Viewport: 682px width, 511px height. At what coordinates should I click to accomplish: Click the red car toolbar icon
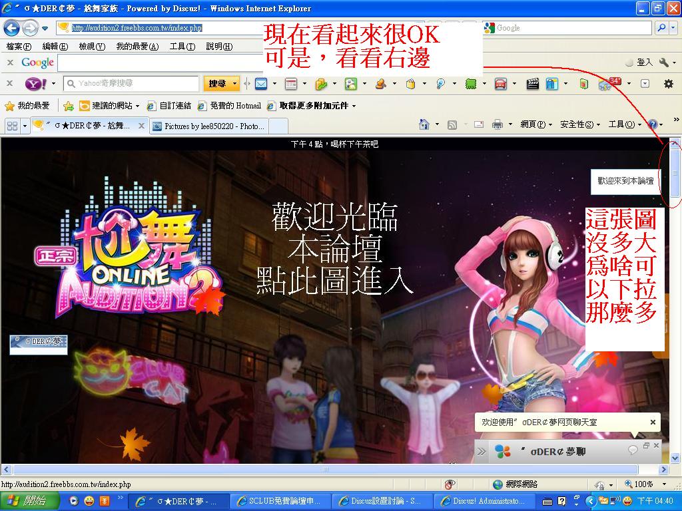tap(501, 83)
